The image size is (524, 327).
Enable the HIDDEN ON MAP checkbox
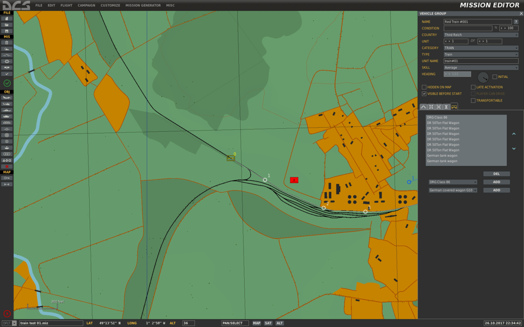click(x=424, y=87)
